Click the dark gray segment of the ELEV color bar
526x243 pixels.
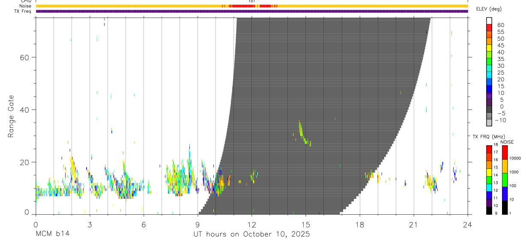(x=489, y=109)
